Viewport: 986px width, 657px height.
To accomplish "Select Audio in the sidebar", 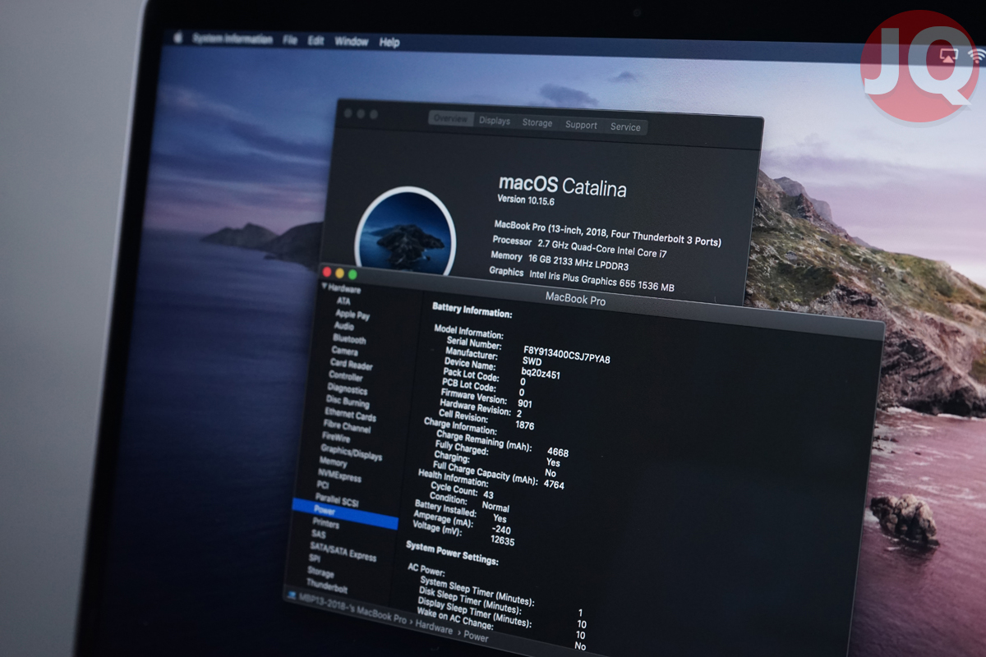I will tap(344, 327).
